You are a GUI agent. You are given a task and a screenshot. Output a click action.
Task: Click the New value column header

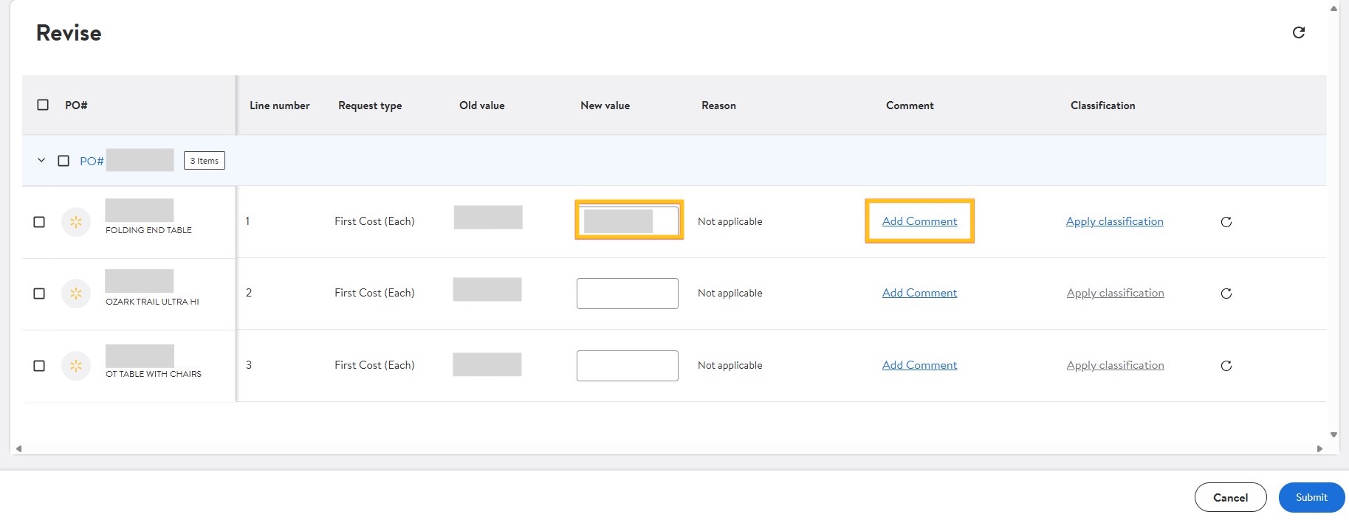(x=605, y=105)
